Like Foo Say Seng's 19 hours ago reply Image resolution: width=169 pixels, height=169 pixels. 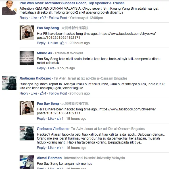51,118
